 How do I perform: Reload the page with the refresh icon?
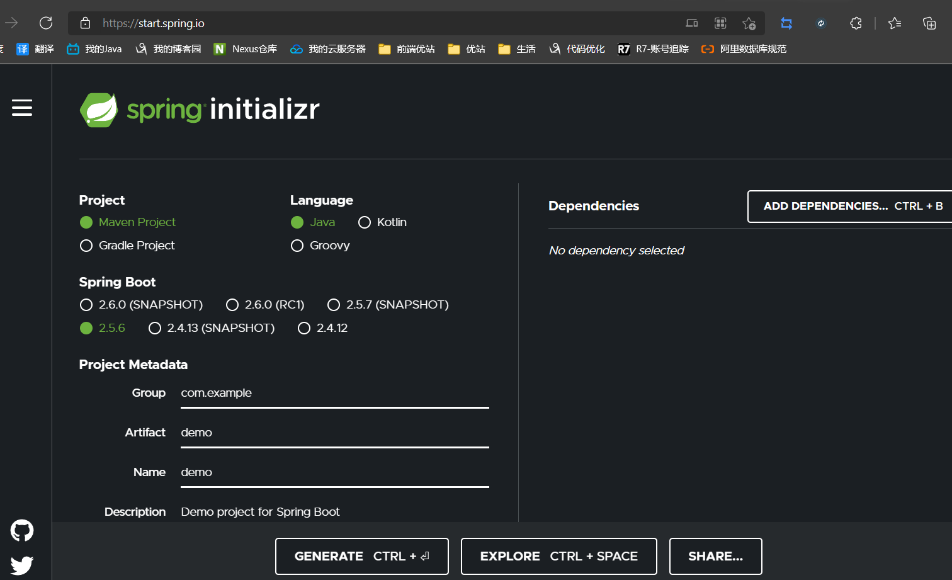(x=46, y=23)
